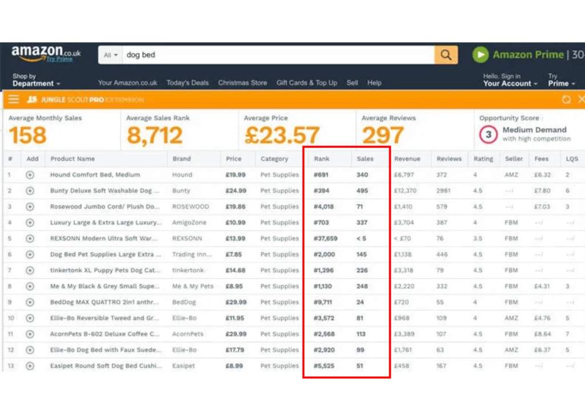Image resolution: width=585 pixels, height=413 pixels.
Task: Sort table by Rank column header
Action: tap(322, 159)
